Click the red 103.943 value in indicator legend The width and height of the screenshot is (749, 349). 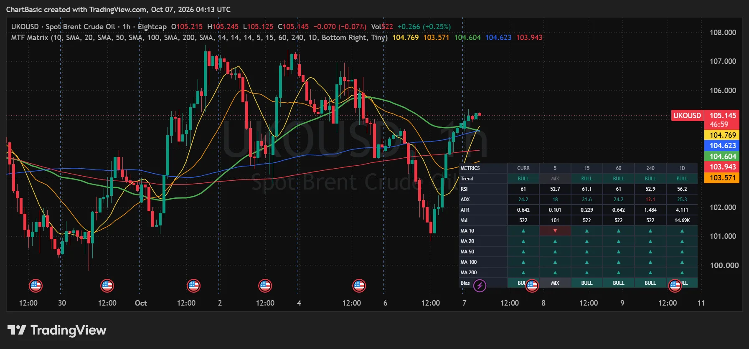pyautogui.click(x=529, y=38)
